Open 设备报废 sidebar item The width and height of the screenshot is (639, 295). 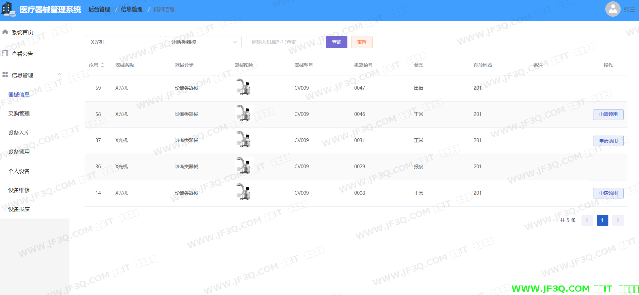point(19,209)
